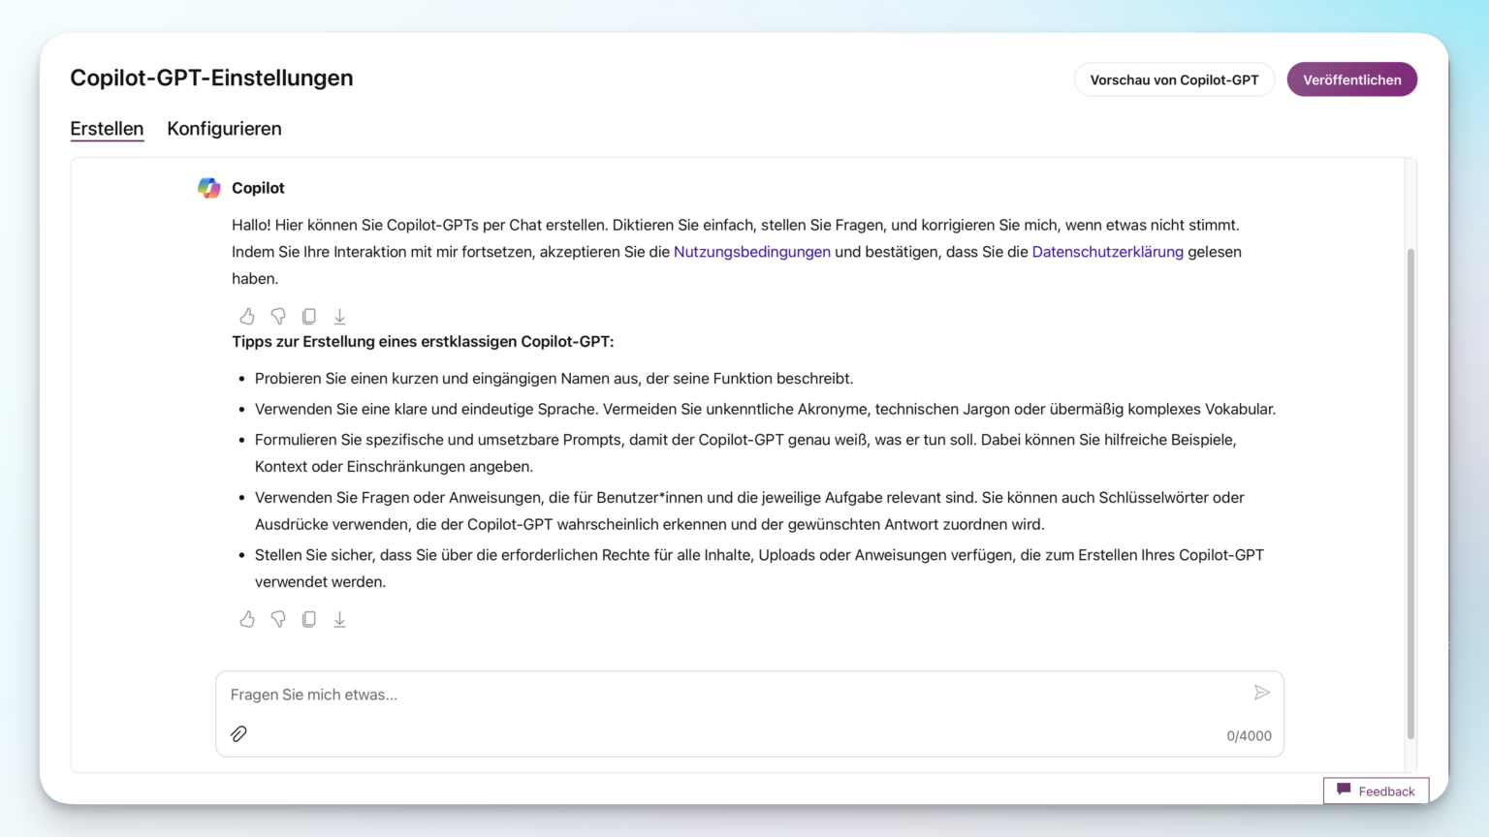Copy the Copilot welcome message
Screen dimensions: 1489x837
(x=308, y=316)
